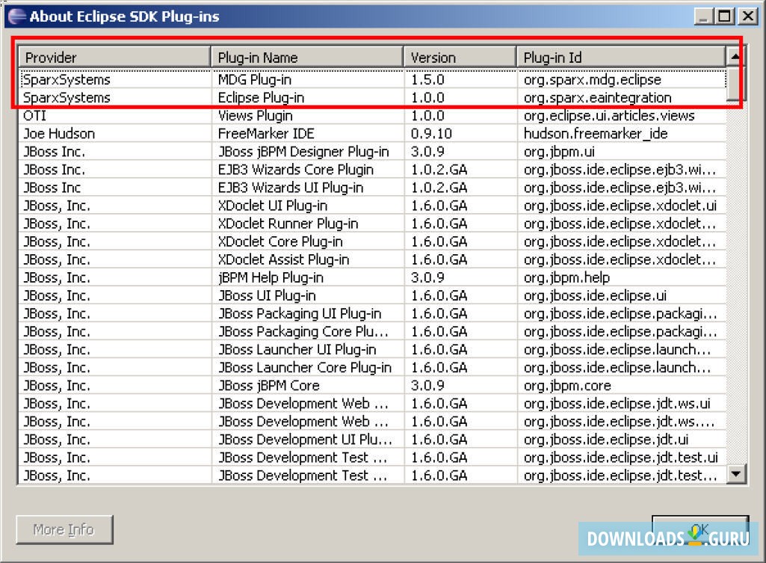The width and height of the screenshot is (766, 563).
Task: Sort by the Plug-in Name column header
Action: point(307,57)
